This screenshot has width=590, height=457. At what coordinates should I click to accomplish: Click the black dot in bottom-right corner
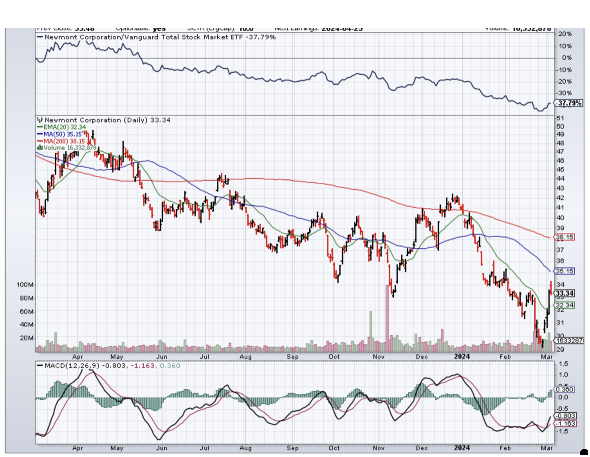click(x=584, y=452)
